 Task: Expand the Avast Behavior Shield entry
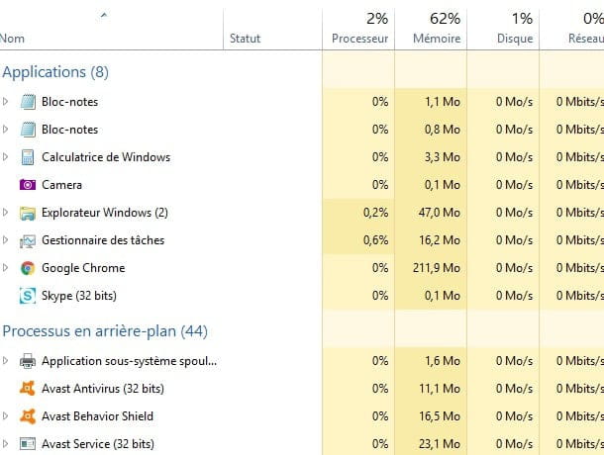(5, 415)
